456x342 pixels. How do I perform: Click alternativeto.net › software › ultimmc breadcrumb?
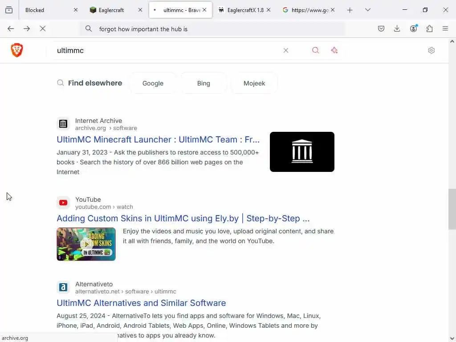click(x=126, y=291)
